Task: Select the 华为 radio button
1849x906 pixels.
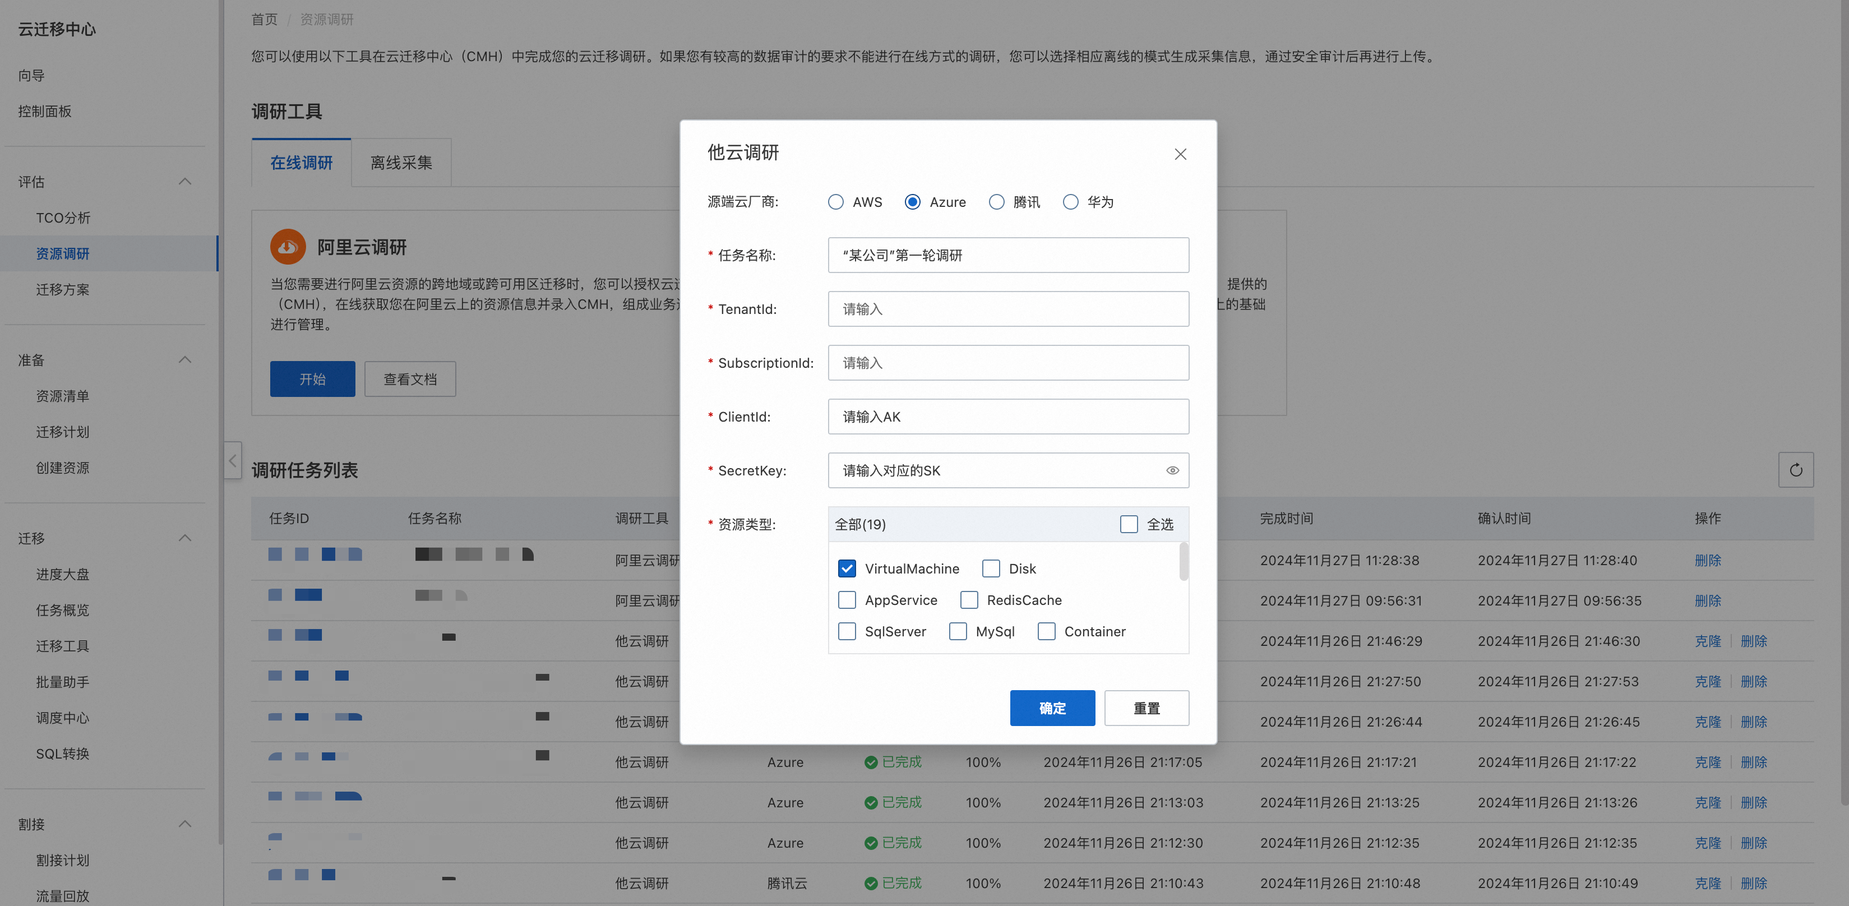Action: tap(1070, 202)
